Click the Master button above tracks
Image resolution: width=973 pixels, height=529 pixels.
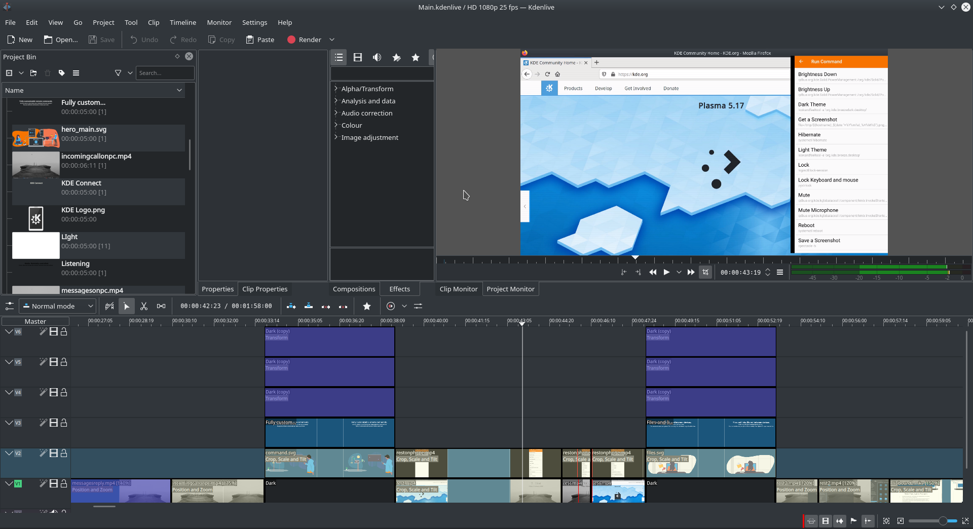[x=35, y=321]
